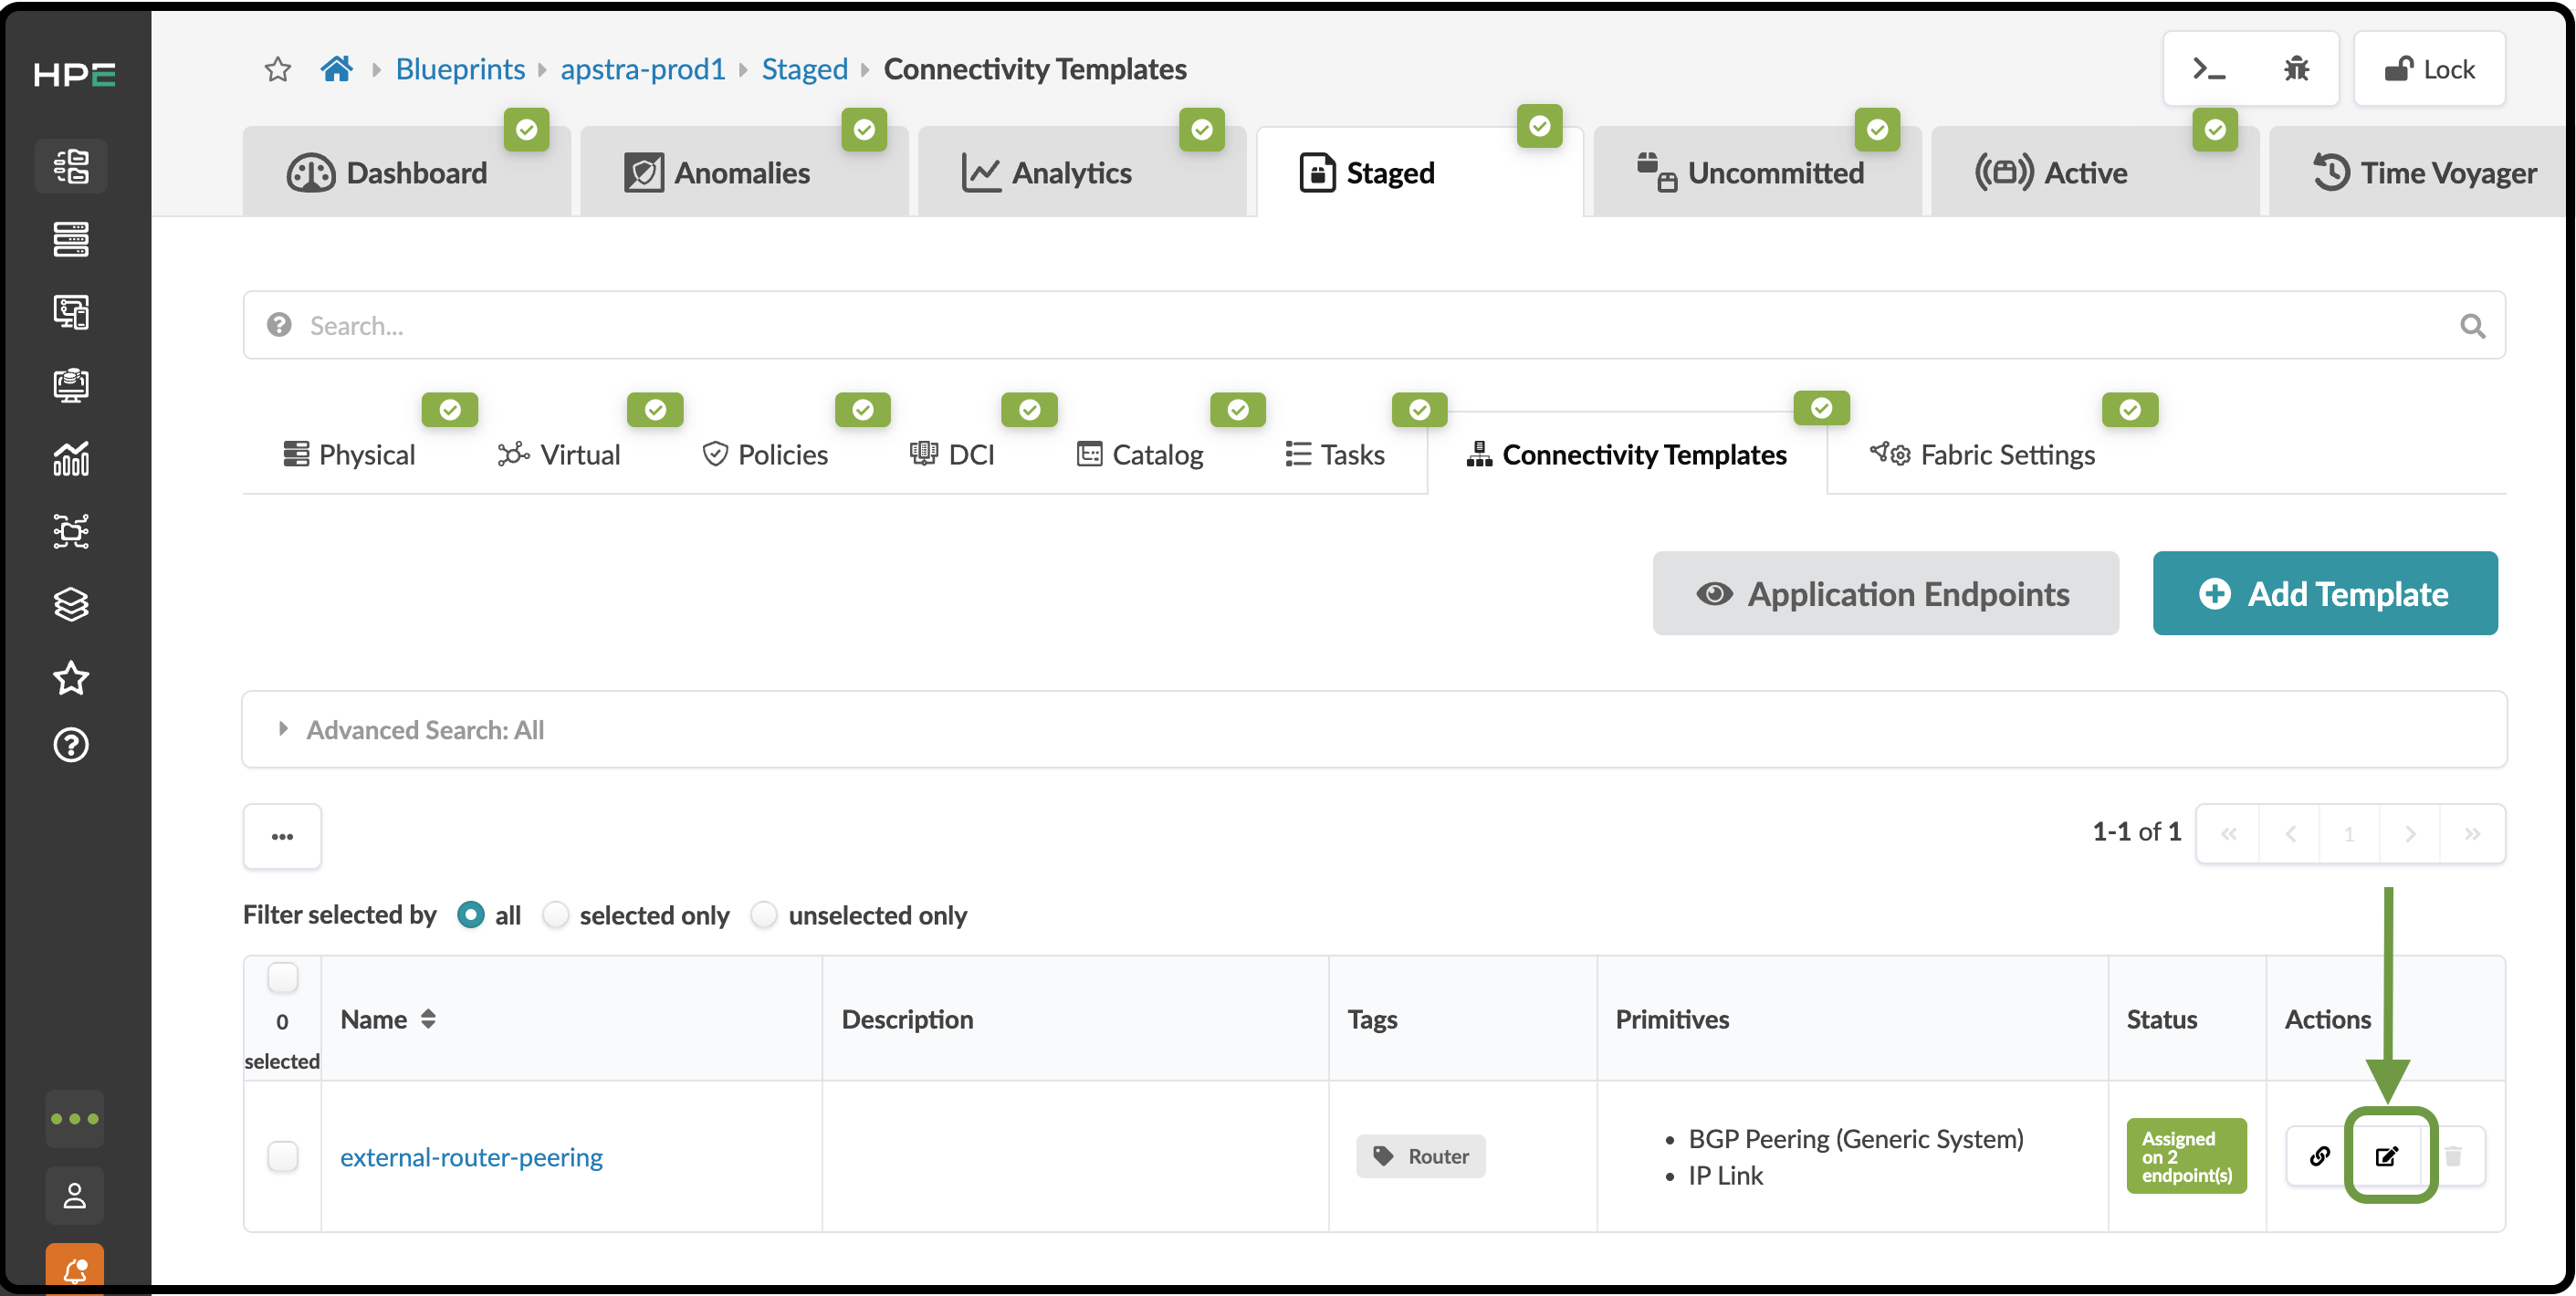Open the three-dots bulk actions menu
The height and width of the screenshot is (1296, 2576).
[282, 835]
